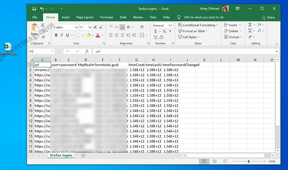The height and width of the screenshot is (170, 288).
Task: Toggle Underline formatting
Action: [67, 35]
